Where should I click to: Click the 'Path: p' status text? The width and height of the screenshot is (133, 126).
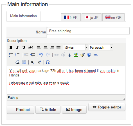13,98
